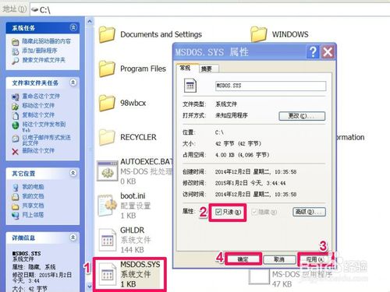
Task: Click the file name field showing MSDOS.SYS
Action: [271, 86]
